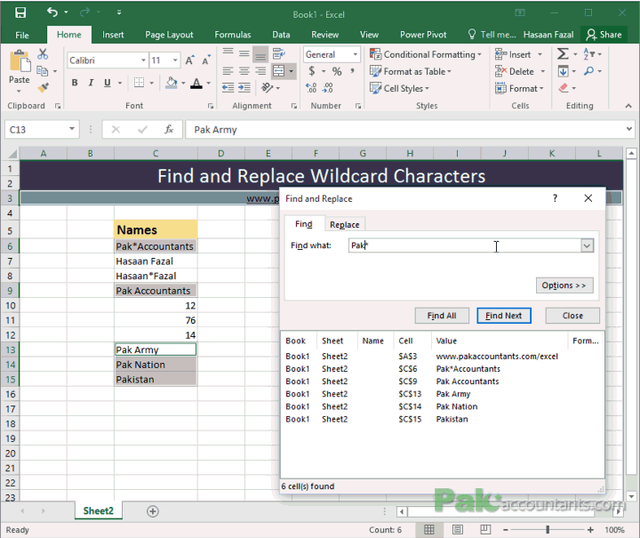Collapse the ribbon with caret icon
This screenshot has width=640, height=538.
628,106
